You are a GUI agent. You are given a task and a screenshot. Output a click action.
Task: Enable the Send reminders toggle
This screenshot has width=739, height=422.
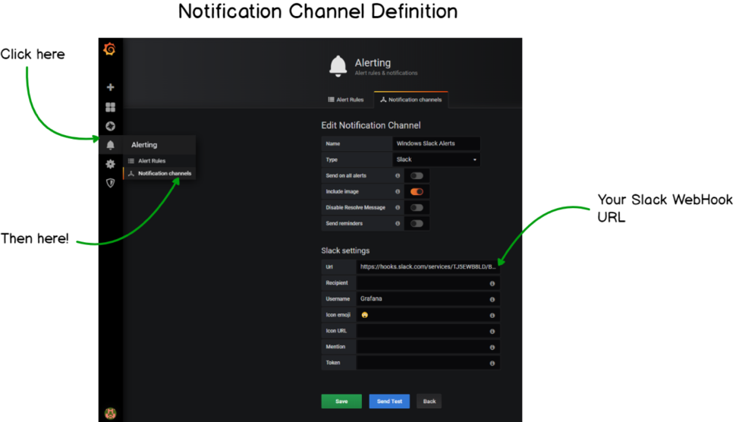[417, 224]
